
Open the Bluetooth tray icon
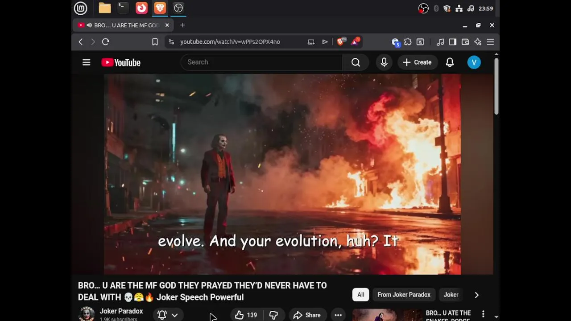click(436, 8)
